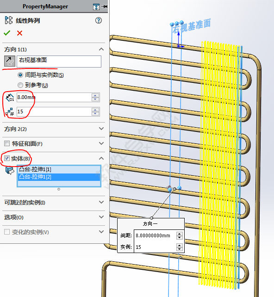Click the callout instances field 15
The width and height of the screenshot is (274, 297).
155,247
